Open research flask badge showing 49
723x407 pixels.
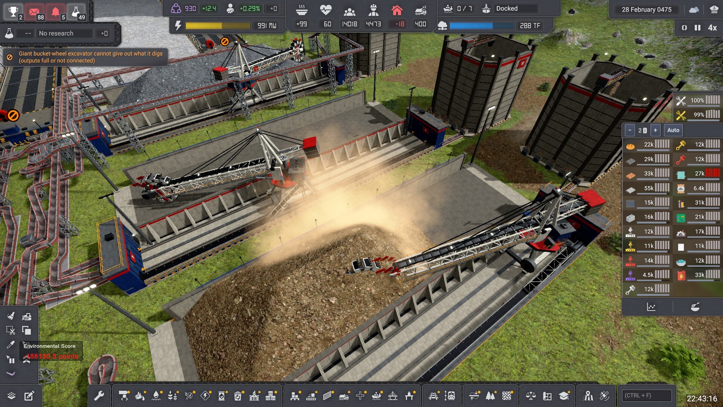76,12
